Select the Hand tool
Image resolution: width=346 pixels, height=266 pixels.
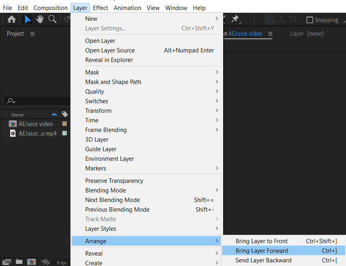(x=40, y=20)
